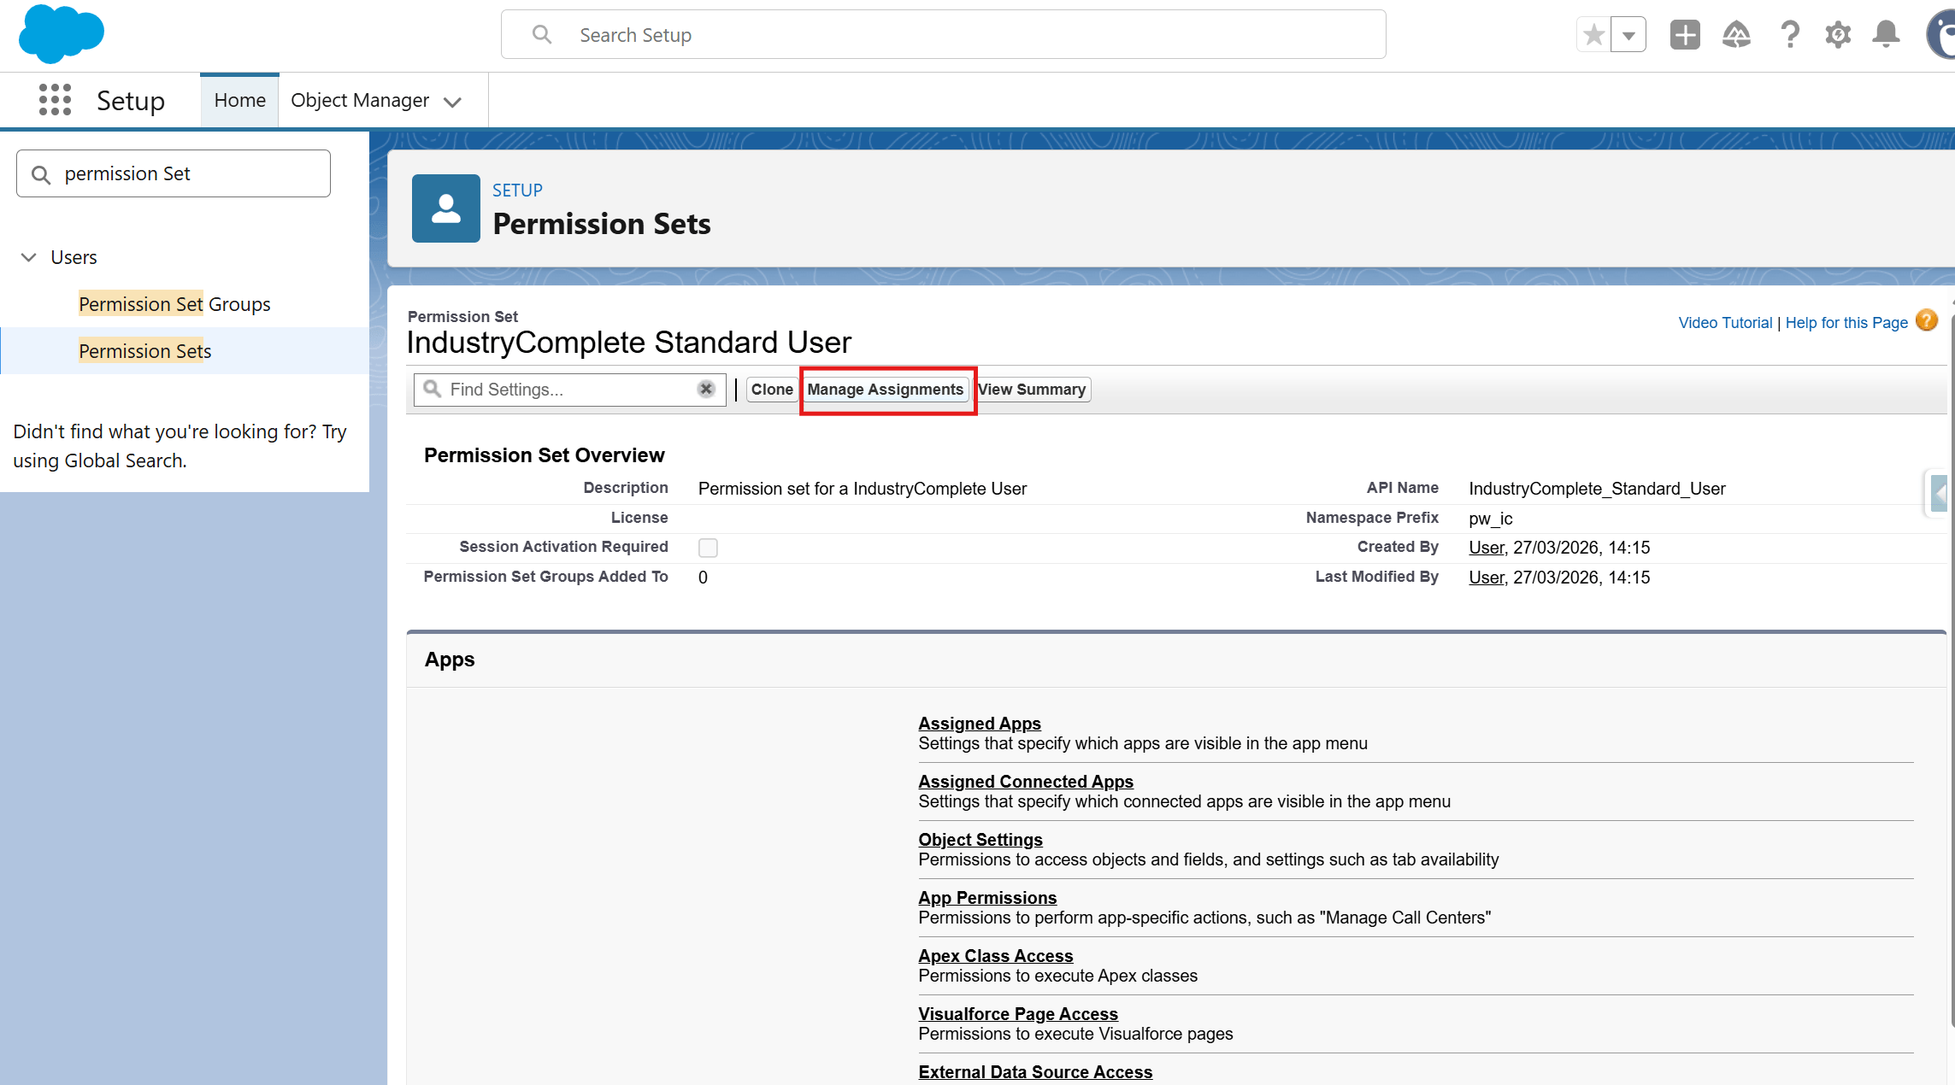Click the Find Settings input field
This screenshot has width=1955, height=1085.
(569, 390)
